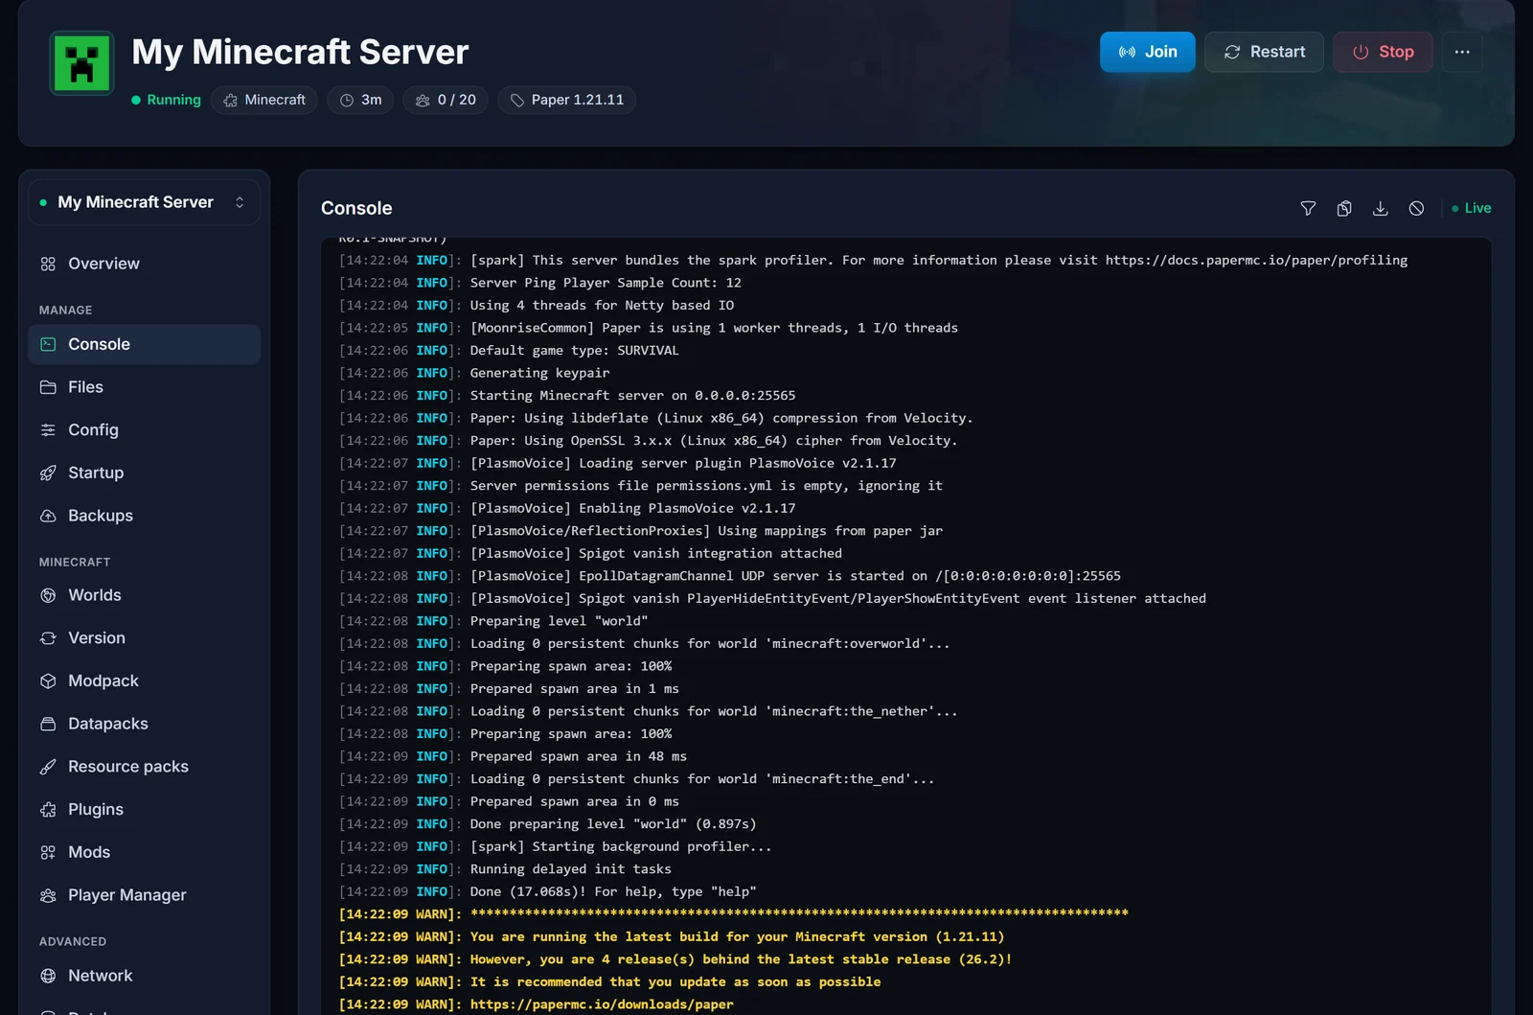The width and height of the screenshot is (1533, 1015).
Task: Click 'Server Ping Player Sample Count: 12' line
Action: [539, 283]
